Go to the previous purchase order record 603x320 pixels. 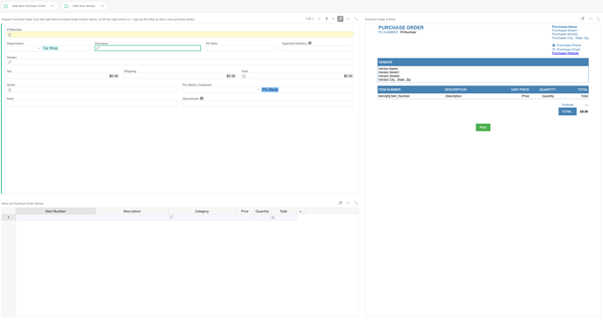click(x=320, y=19)
